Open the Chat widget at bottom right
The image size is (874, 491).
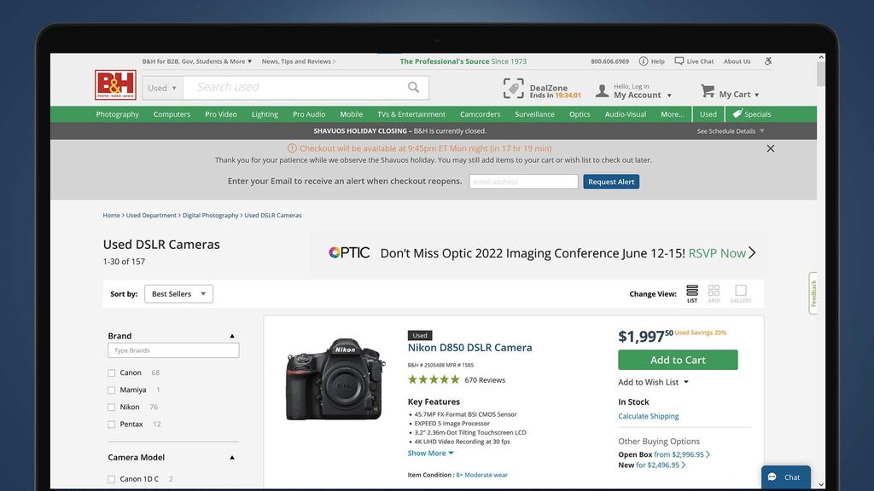point(784,477)
